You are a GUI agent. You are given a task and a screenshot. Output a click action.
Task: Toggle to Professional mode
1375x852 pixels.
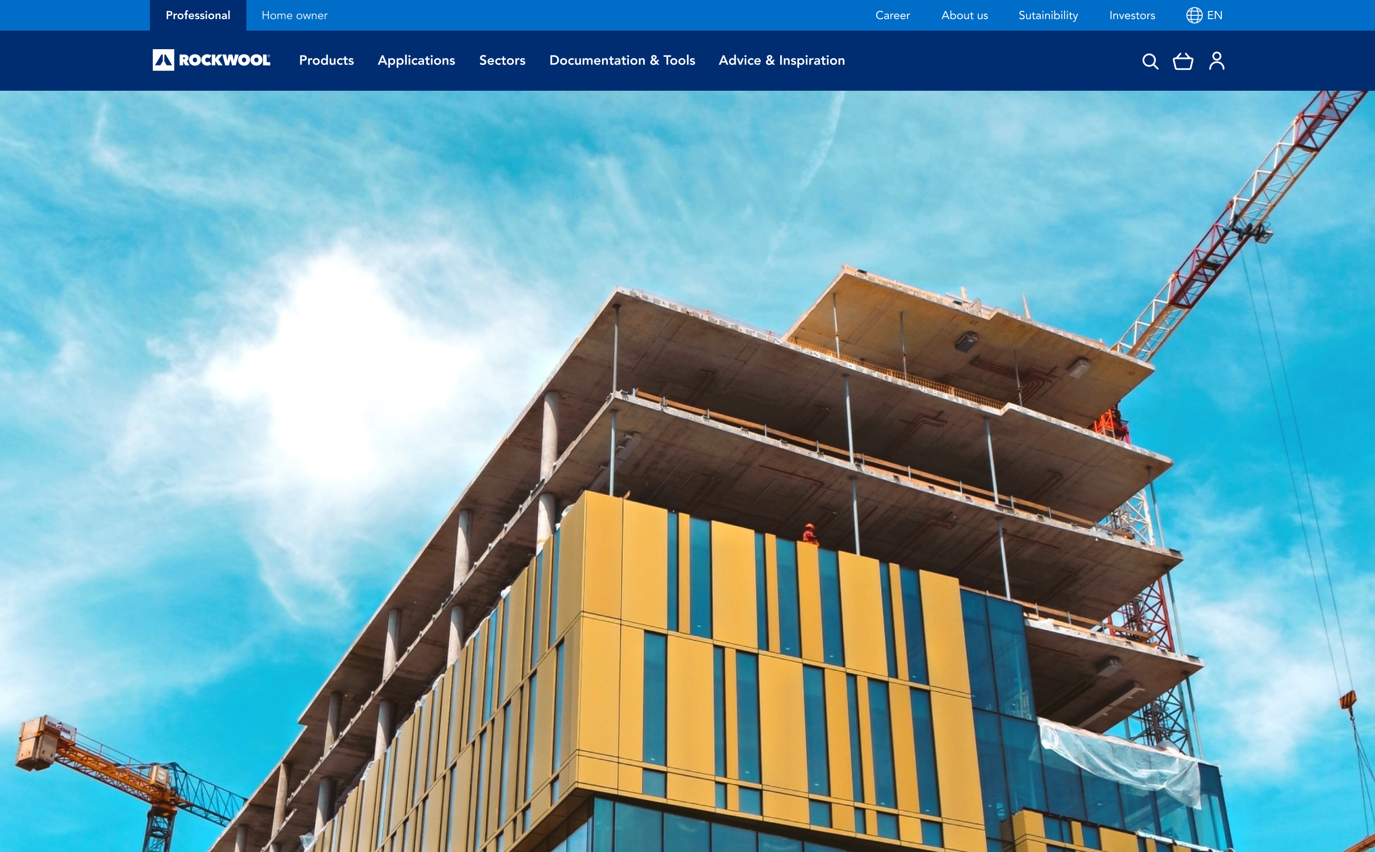coord(196,15)
